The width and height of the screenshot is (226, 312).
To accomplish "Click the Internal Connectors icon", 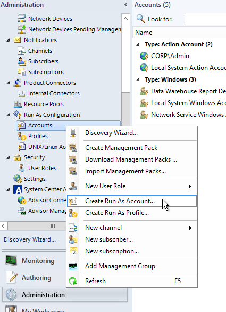I will tap(21, 93).
